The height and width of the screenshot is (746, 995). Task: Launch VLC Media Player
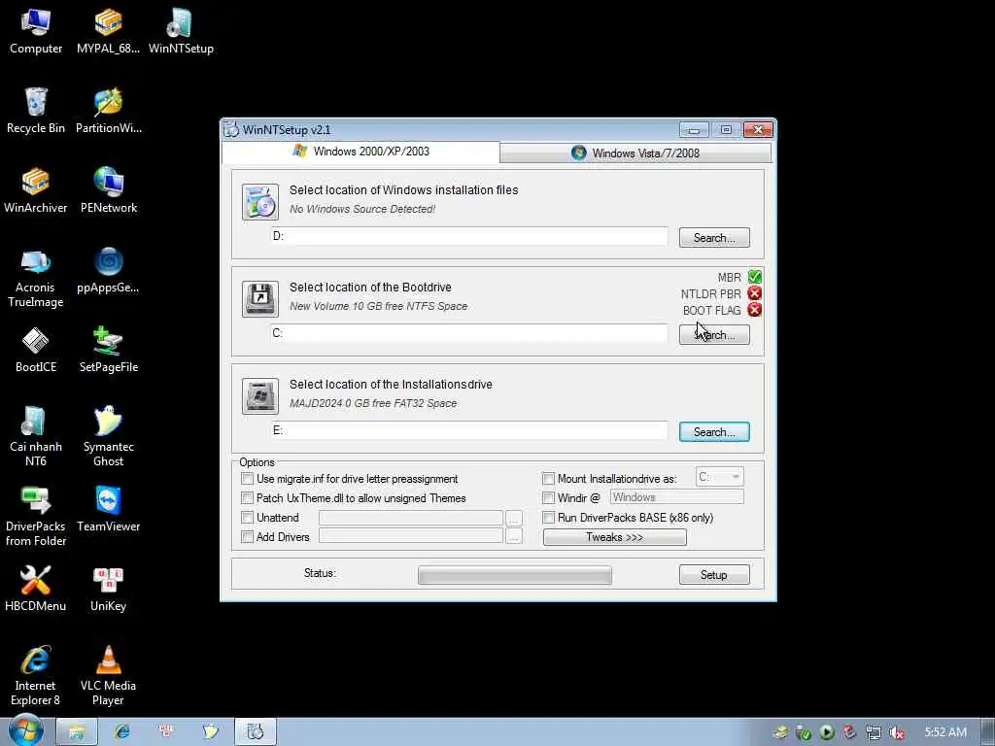(108, 676)
